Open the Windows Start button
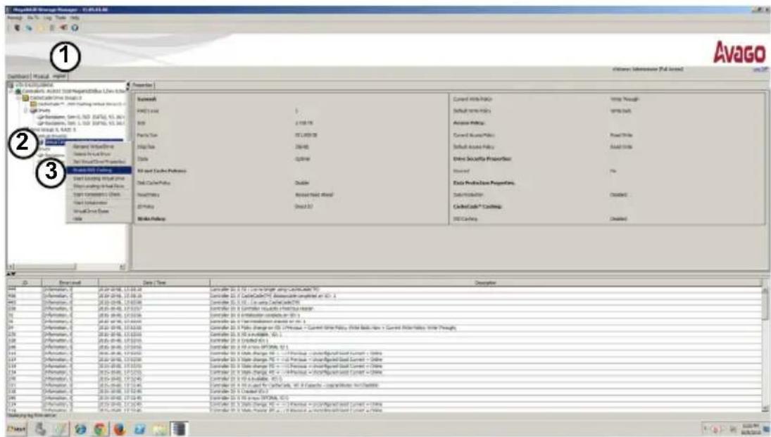771x437 pixels. coord(16,429)
